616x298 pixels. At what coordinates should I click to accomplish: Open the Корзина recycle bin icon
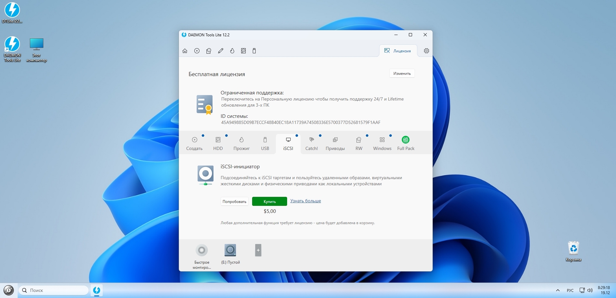[574, 251]
